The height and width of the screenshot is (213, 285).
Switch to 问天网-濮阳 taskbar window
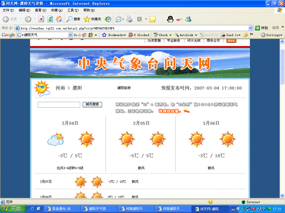(210, 209)
